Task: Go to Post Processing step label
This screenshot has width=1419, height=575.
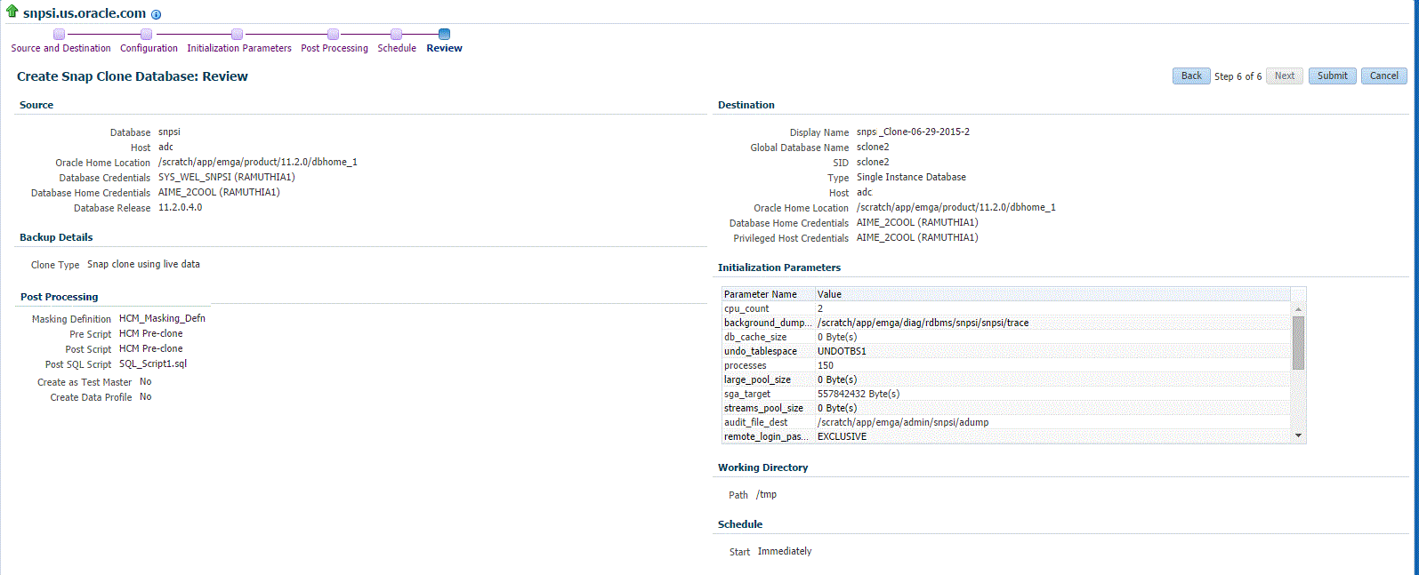Action: point(335,48)
